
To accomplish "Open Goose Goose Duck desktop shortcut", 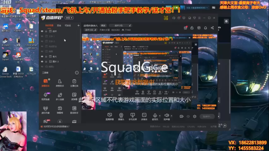I will 5,72.
